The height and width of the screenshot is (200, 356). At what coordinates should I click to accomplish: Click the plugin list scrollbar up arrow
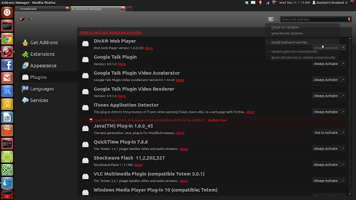click(x=350, y=38)
